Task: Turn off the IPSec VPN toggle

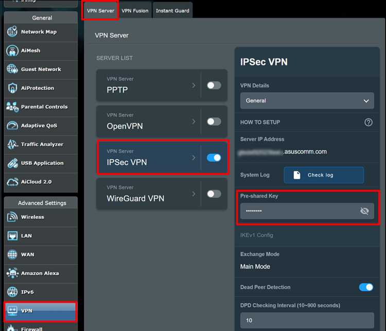Action: tap(214, 158)
